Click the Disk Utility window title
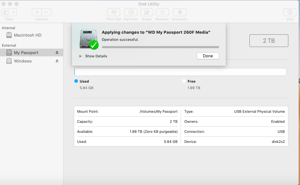The image size is (300, 185). [x=149, y=4]
